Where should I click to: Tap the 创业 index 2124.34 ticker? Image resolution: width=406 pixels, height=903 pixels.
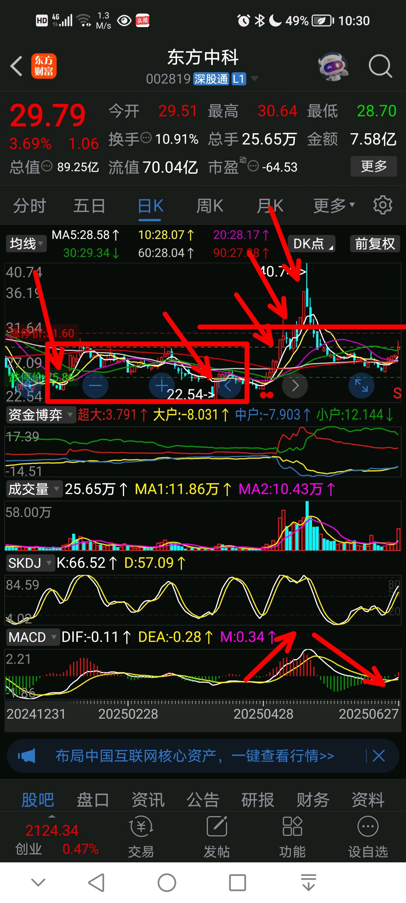point(57,839)
